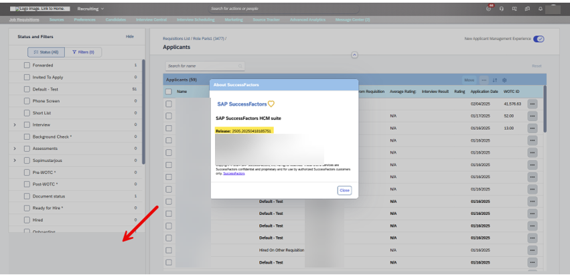This screenshot has height=275, width=570.
Task: Open the bell notifications icon
Action: click(x=541, y=9)
